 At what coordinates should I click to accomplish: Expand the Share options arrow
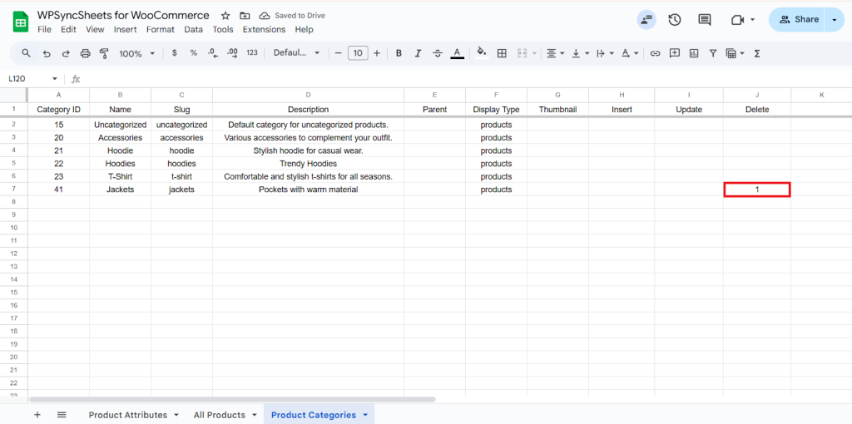(x=835, y=20)
